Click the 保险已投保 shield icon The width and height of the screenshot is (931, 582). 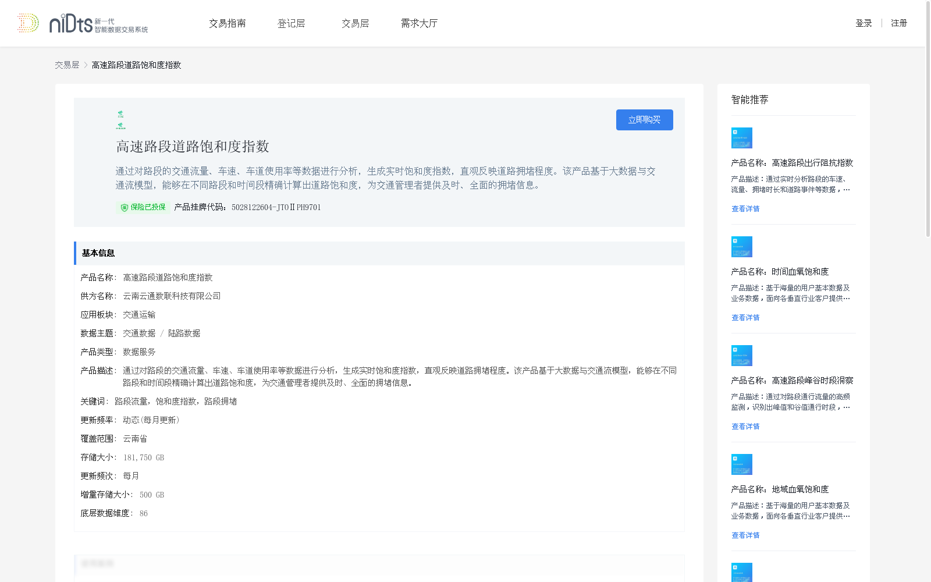tap(124, 207)
